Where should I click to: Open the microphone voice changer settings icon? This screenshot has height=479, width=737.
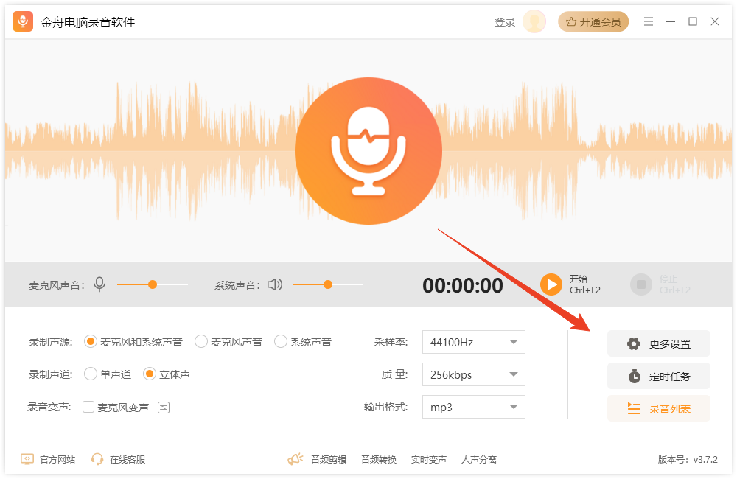(x=163, y=407)
